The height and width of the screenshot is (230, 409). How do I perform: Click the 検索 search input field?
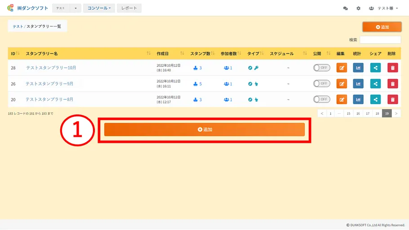(x=380, y=40)
